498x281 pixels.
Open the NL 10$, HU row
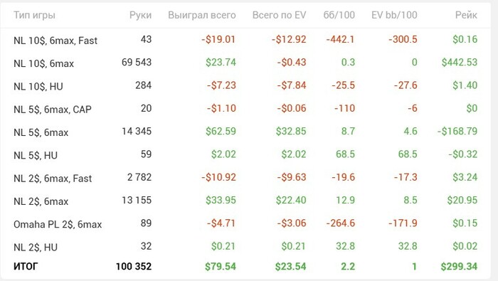coord(245,86)
